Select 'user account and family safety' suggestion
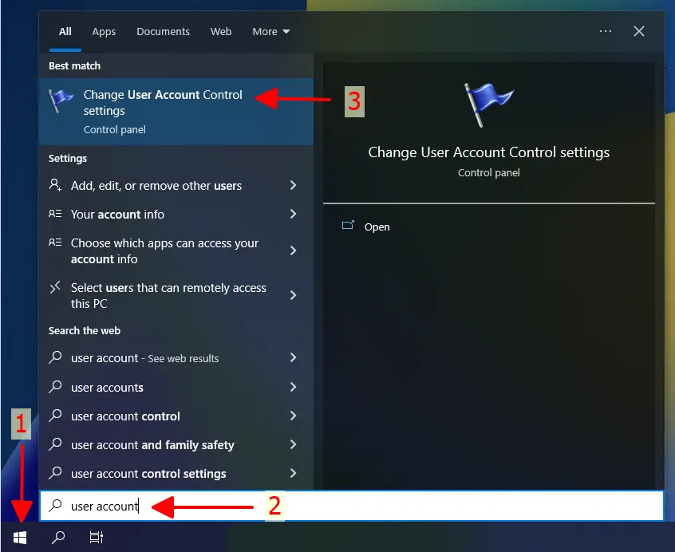This screenshot has height=552, width=675. pyautogui.click(x=176, y=444)
